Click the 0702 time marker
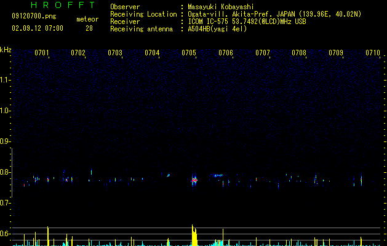The width and height of the screenshot is (387, 246). 78,53
